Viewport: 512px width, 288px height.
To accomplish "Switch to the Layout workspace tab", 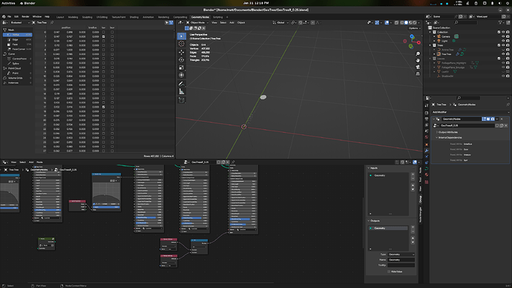I will click(x=60, y=17).
